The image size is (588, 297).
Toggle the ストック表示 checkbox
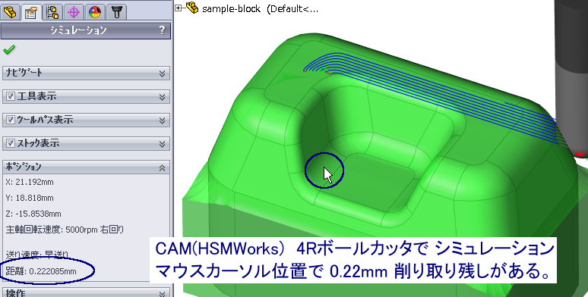point(11,143)
